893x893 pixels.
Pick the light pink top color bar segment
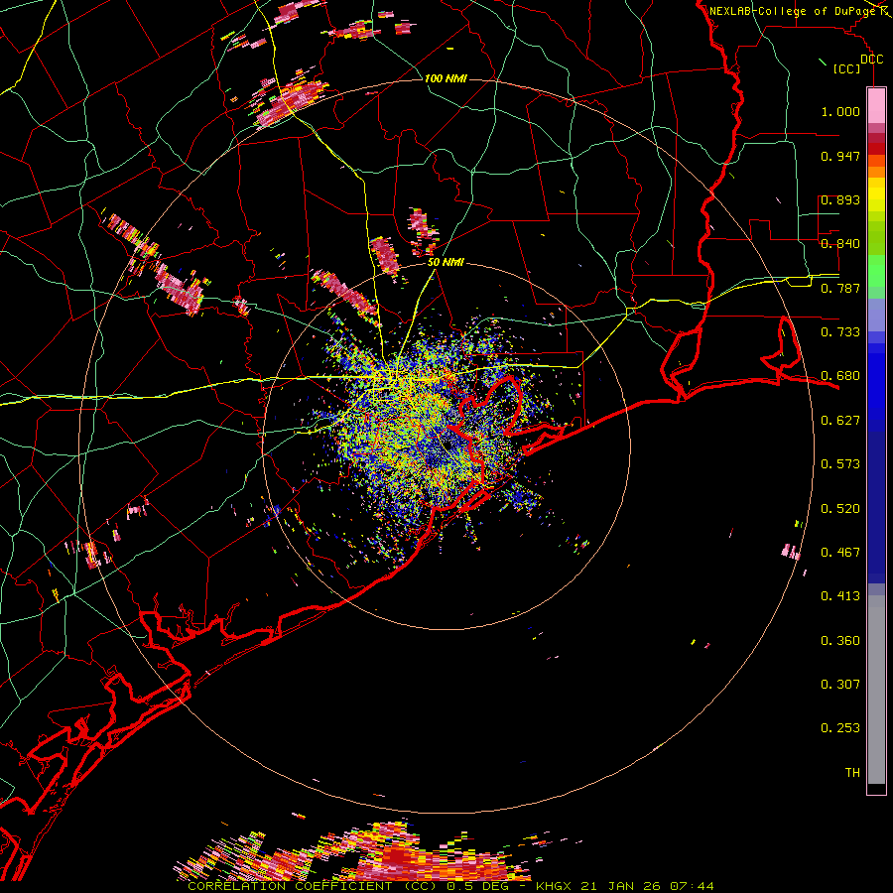876,105
